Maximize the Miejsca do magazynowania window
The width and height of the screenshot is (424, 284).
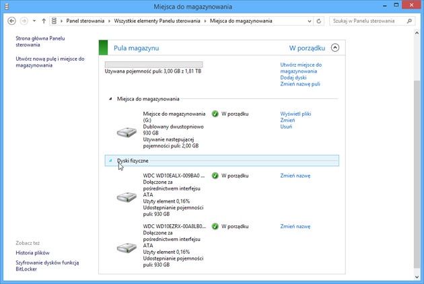(396, 5)
